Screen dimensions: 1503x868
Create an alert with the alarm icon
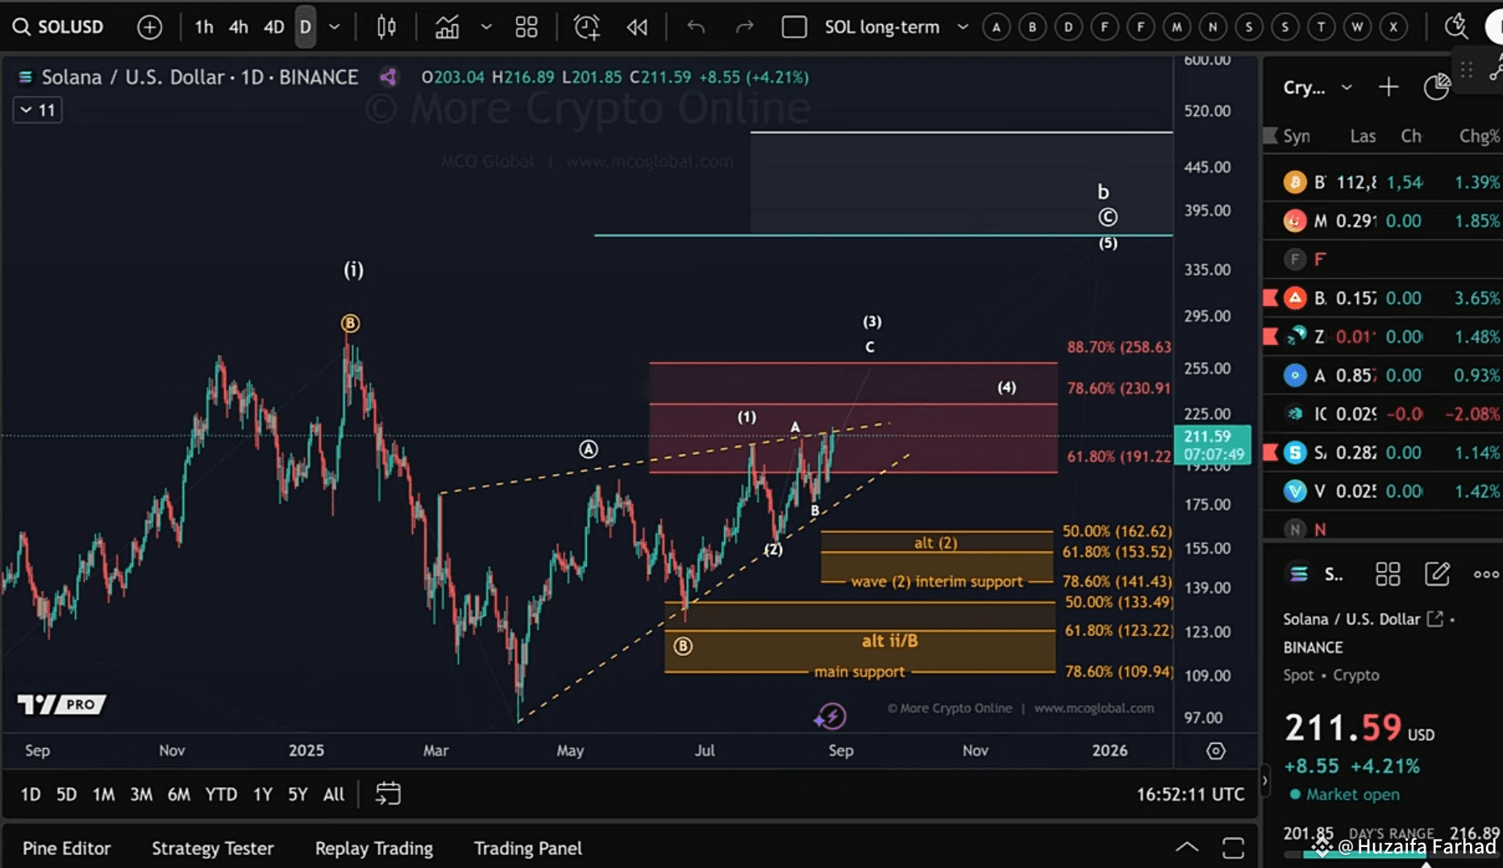click(x=587, y=27)
